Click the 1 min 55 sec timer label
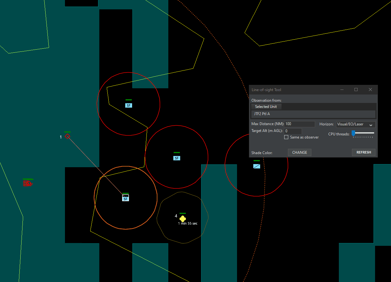Screen dimensions: 391x282 tap(188, 223)
